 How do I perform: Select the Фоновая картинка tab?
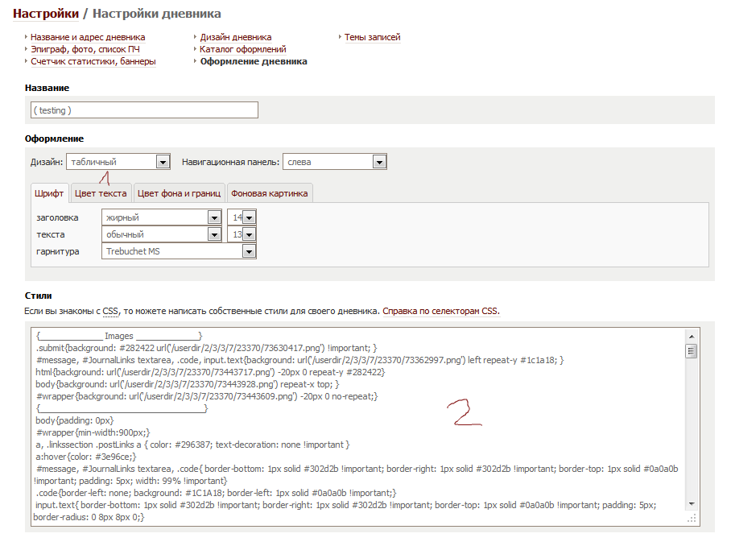pos(270,193)
